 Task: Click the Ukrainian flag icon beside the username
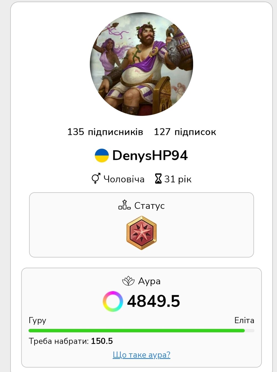tap(102, 155)
